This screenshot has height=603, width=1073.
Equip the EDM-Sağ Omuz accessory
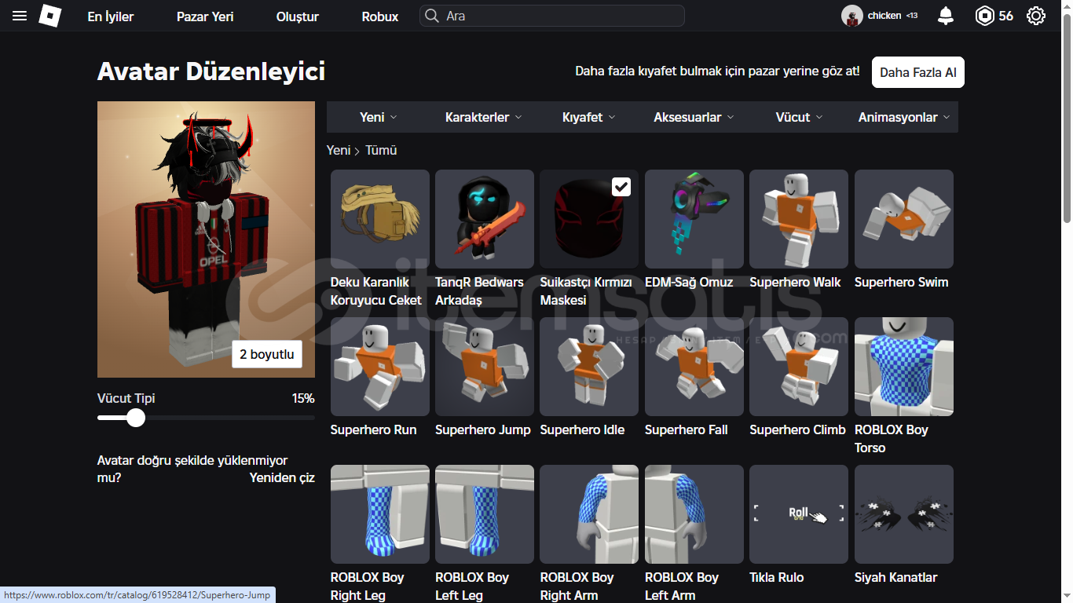(x=694, y=219)
